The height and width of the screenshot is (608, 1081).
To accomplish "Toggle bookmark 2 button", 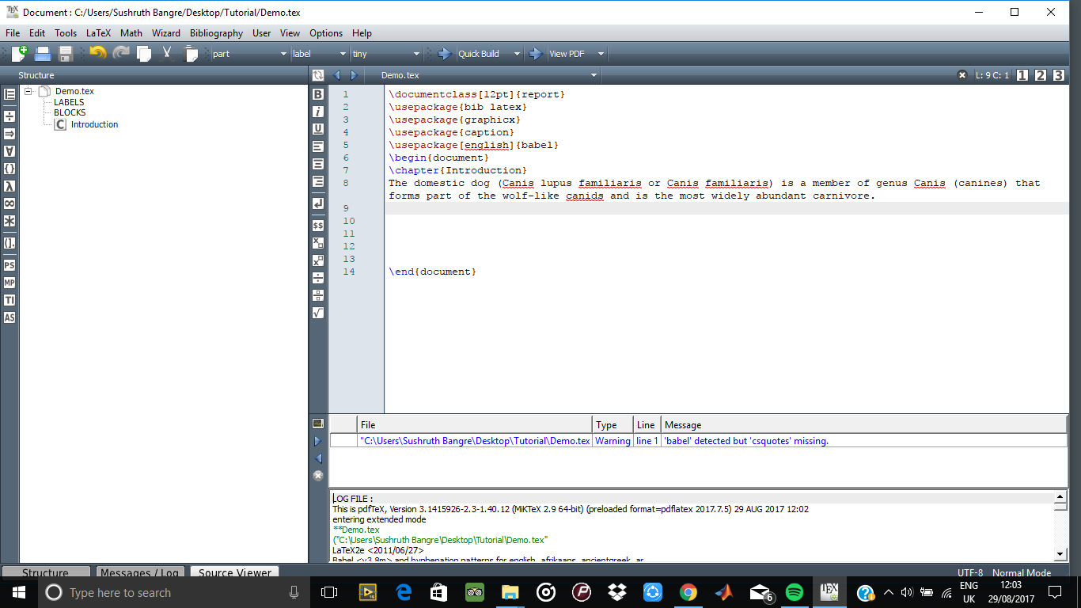I will tap(1041, 75).
